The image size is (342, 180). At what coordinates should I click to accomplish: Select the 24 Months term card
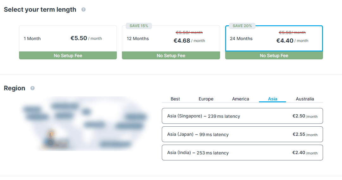click(x=274, y=42)
